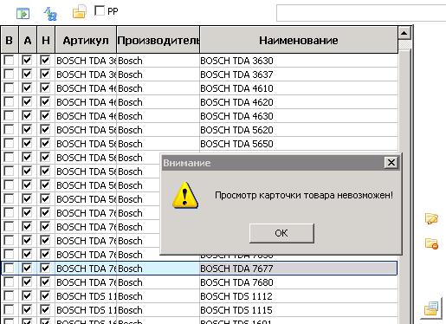This screenshot has width=446, height=324.
Task: Check the B checkbox for BOSCH TDA 4620 row
Action: click(9, 102)
